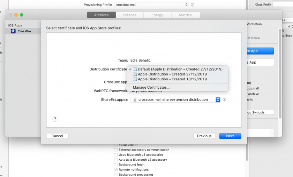Select Apple Distribution – Created 27/12/2019 certificate
Image resolution: width=293 pixels, height=177 pixels.
point(178,74)
